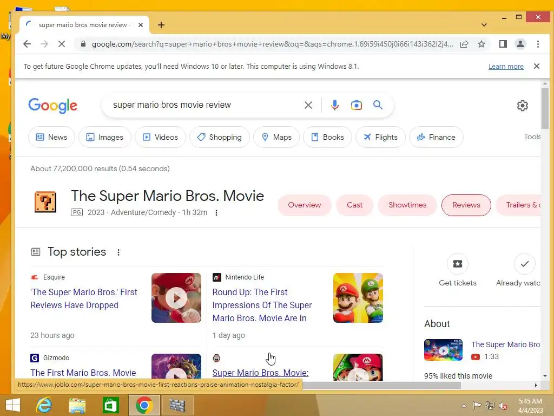This screenshot has height=416, width=554.
Task: Select the Showtimes chip
Action: [x=407, y=205]
